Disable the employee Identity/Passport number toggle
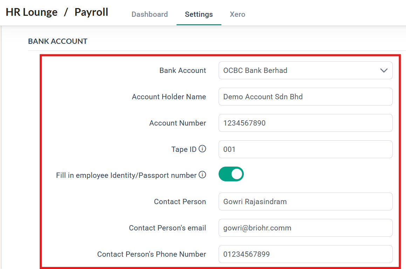 (x=231, y=174)
